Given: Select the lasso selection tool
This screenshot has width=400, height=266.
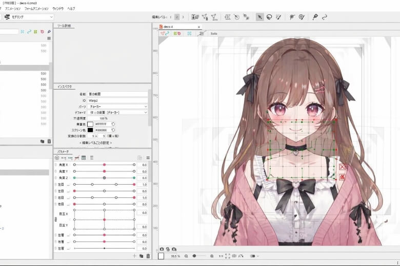Looking at the screenshot, I should point(269,17).
